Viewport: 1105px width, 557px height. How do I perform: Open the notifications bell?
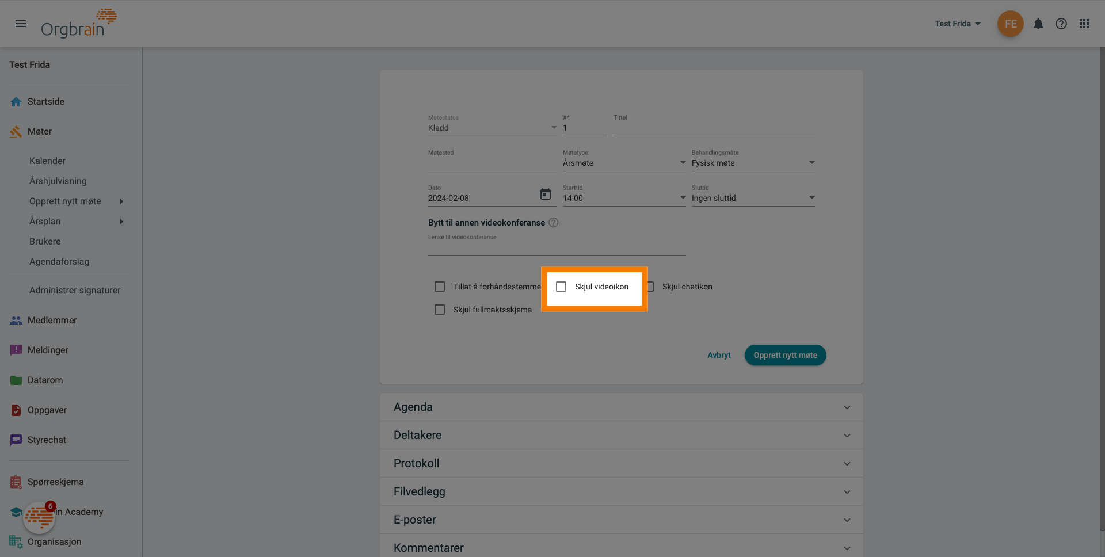[1038, 24]
